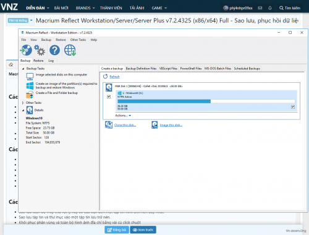Screen dimensions: 309x235
Task: Select Create a File and Folder backup task
Action: [x=57, y=93]
